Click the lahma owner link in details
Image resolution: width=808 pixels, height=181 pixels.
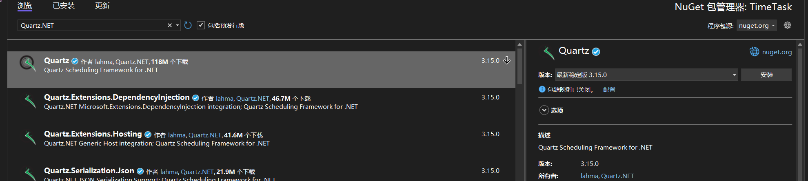(589, 176)
